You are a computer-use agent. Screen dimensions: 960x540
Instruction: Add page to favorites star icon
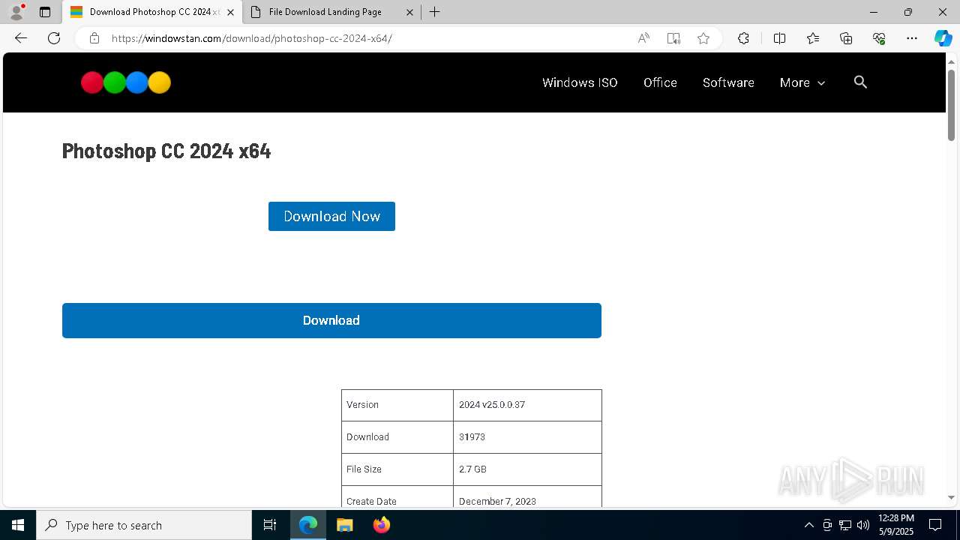coord(703,38)
